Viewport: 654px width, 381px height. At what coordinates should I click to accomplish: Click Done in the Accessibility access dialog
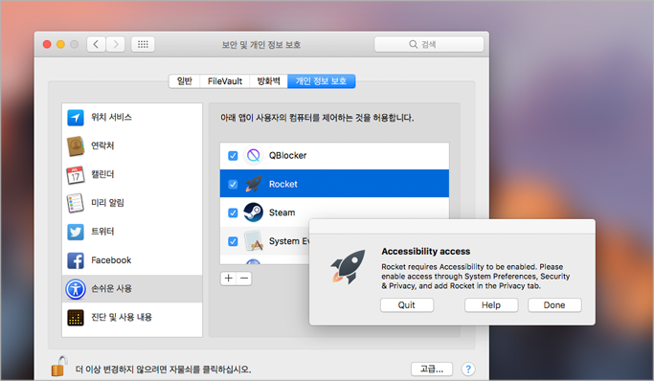tap(554, 305)
